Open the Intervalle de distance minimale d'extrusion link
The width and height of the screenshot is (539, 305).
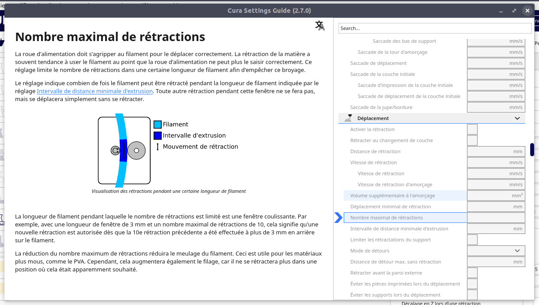click(95, 91)
